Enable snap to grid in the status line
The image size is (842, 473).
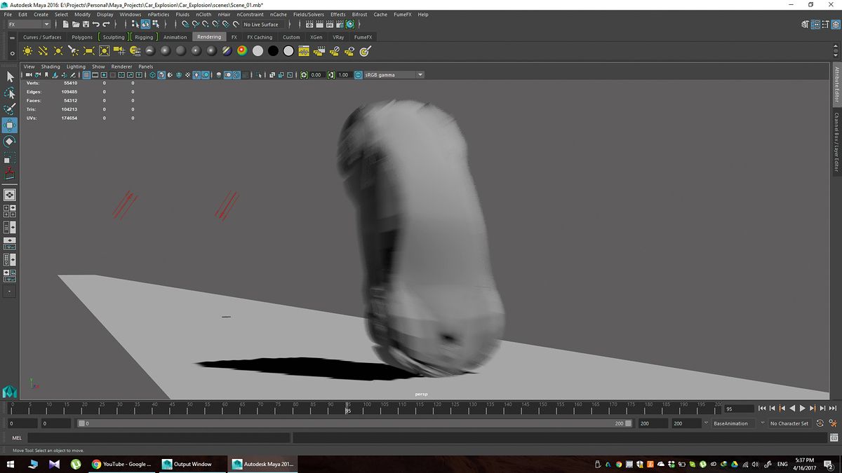pos(184,24)
